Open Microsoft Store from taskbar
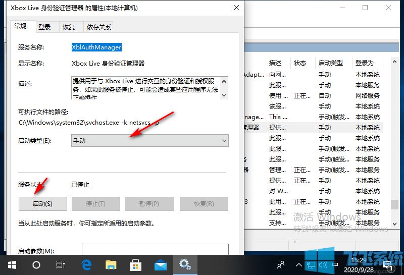The image size is (404, 275). click(x=135, y=265)
